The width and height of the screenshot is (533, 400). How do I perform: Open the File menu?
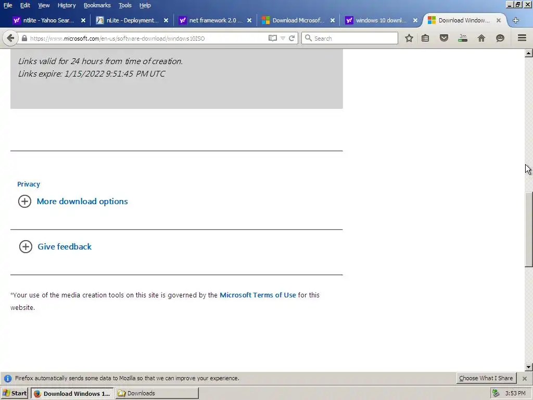(x=8, y=5)
